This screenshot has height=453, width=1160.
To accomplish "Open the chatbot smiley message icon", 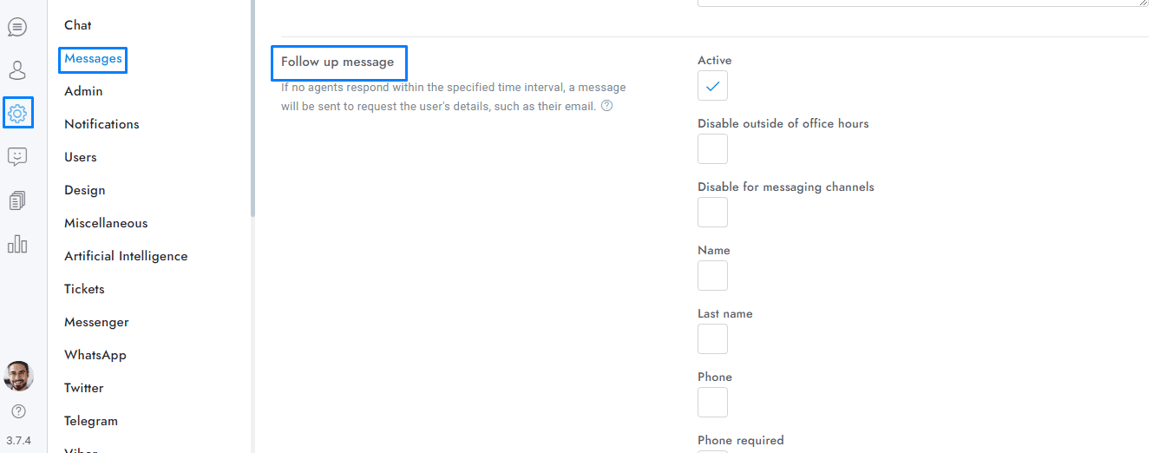I will 17,157.
